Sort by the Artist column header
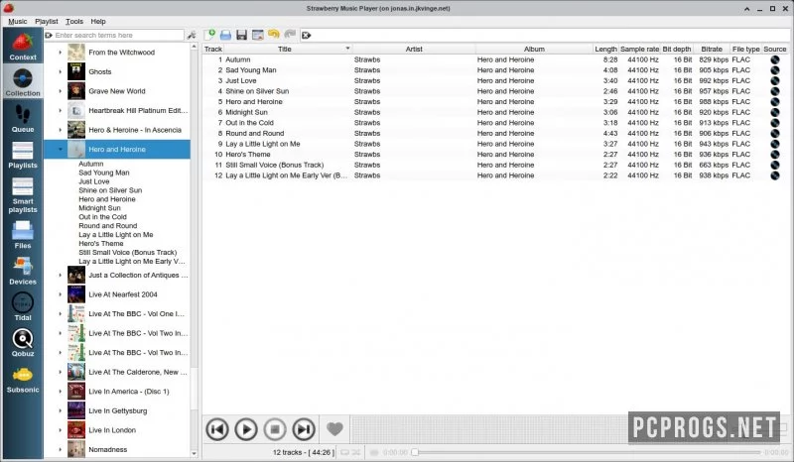Image resolution: width=794 pixels, height=462 pixels. (414, 50)
